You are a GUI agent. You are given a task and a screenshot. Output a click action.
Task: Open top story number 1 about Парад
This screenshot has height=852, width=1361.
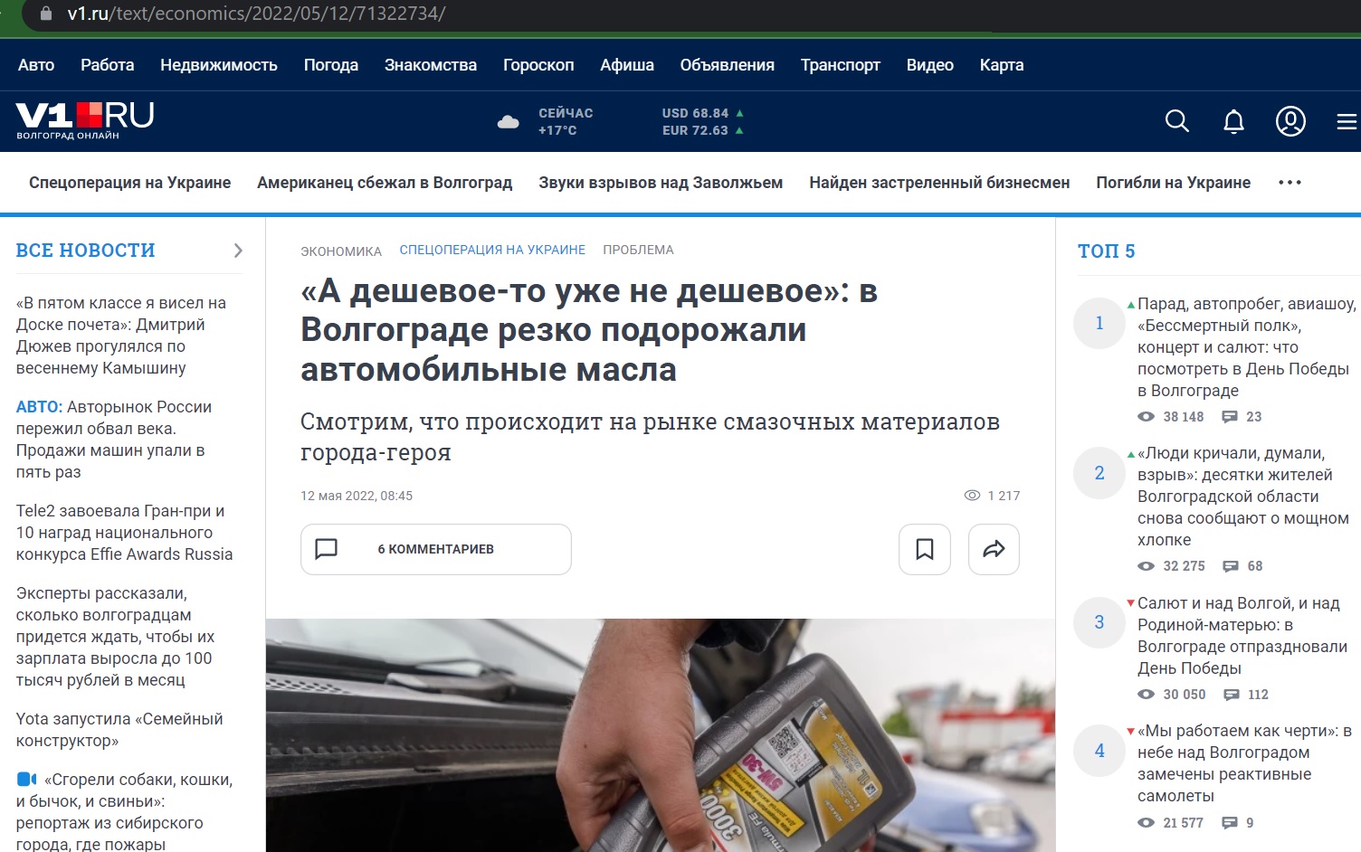click(x=1246, y=347)
